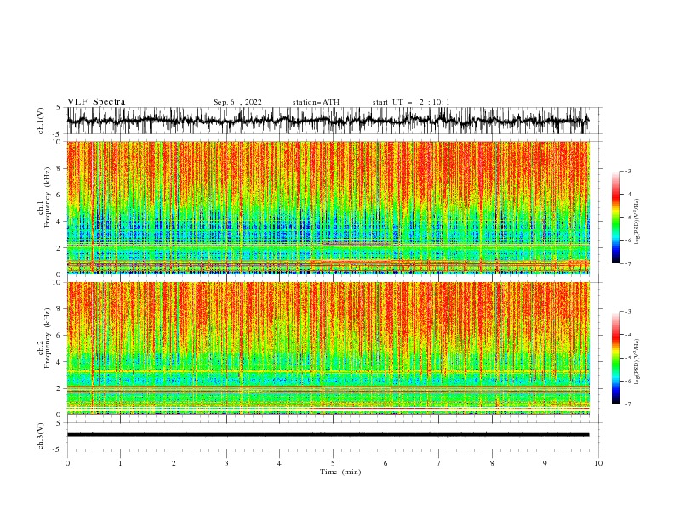Viewport: 674px width, 520px height.
Task: Click the "5" tick on ch.1(V) axis
Action: (59, 108)
